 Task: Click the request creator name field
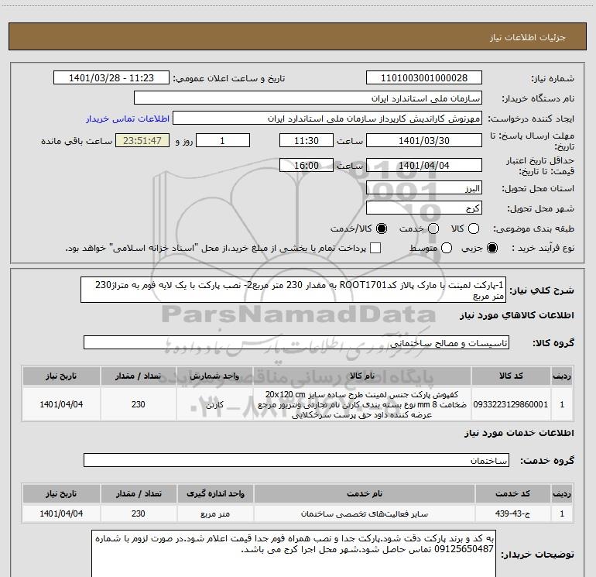pos(327,118)
